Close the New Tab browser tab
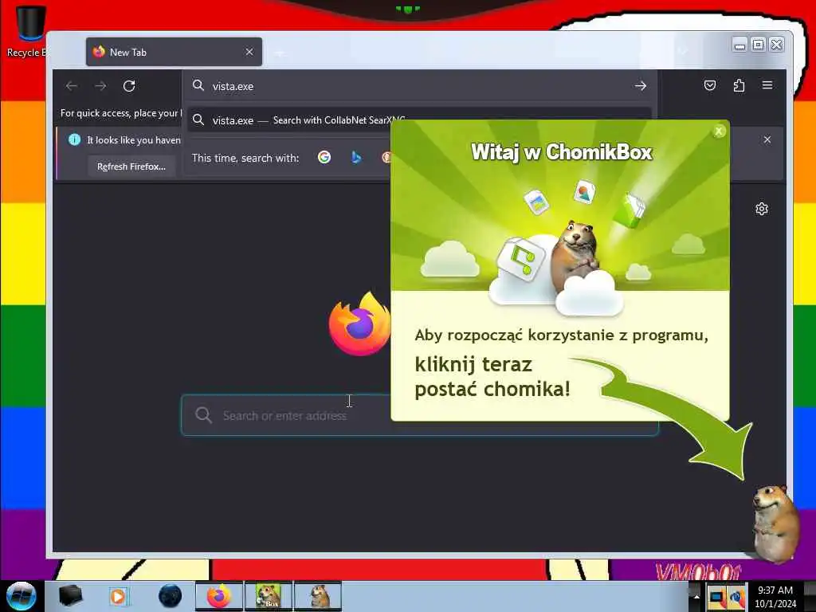Image resolution: width=816 pixels, height=612 pixels. [x=249, y=52]
